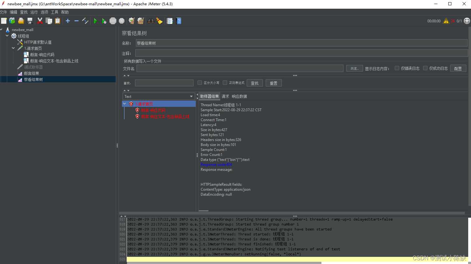Click the 重置 reset button
This screenshot has width=471, height=264.
click(274, 83)
